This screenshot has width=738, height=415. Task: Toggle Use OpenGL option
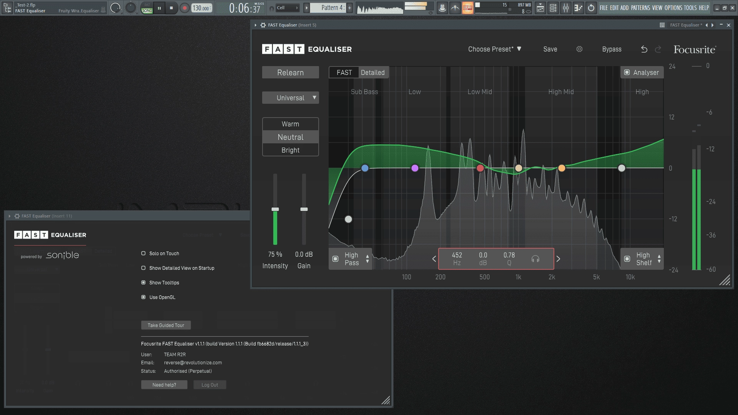(x=143, y=297)
